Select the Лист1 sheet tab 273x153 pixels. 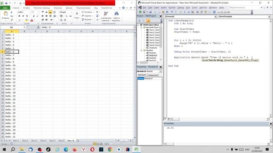[16, 141]
